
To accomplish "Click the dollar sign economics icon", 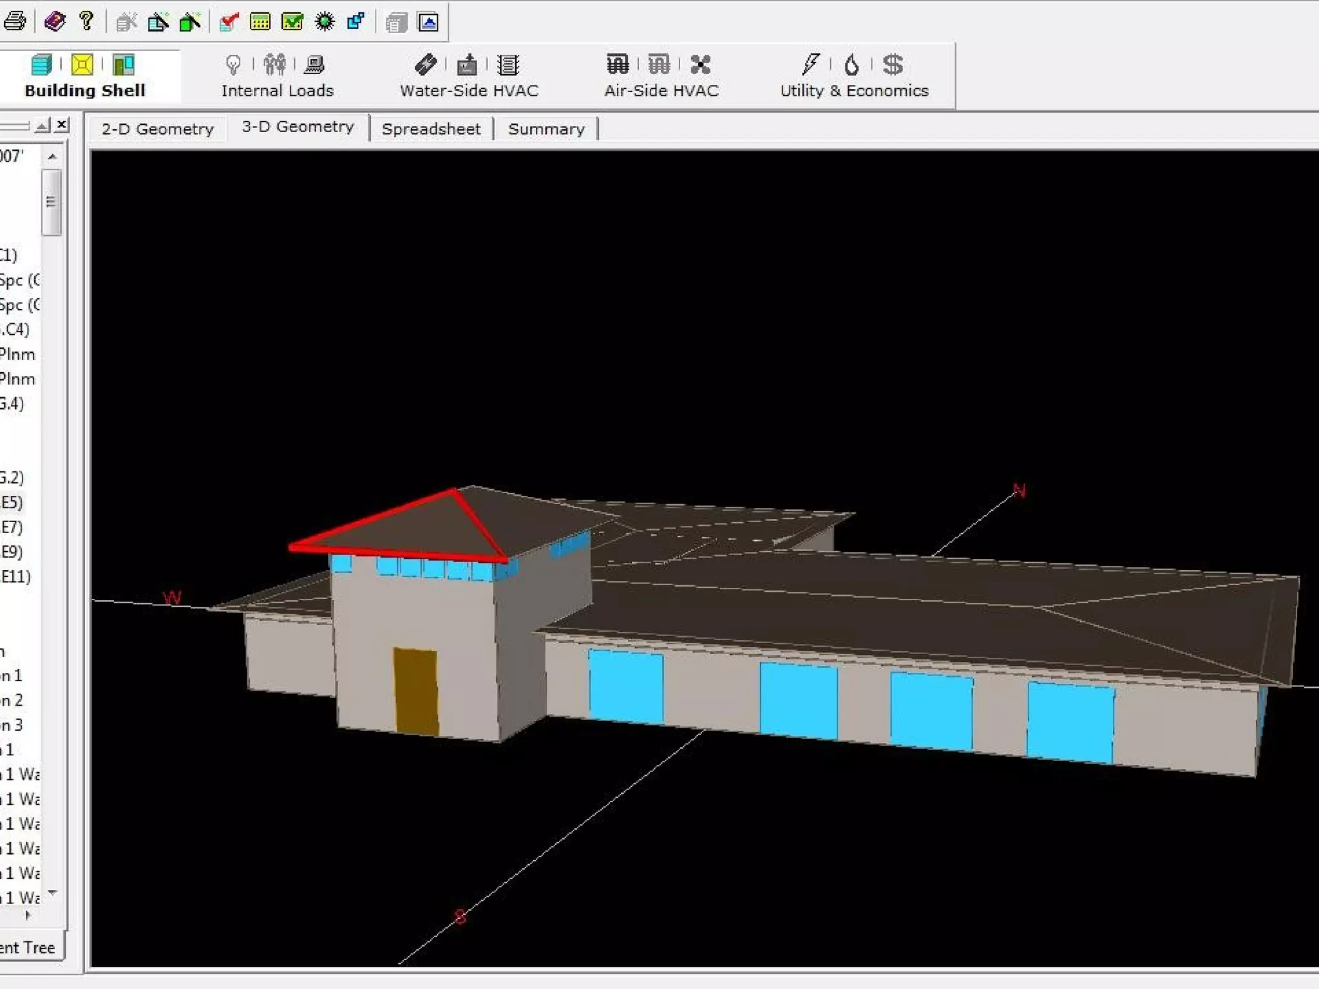I will 893,64.
